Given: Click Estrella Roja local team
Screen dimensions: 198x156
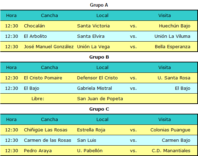Looking at the screenshot, I should pyautogui.click(x=91, y=130).
